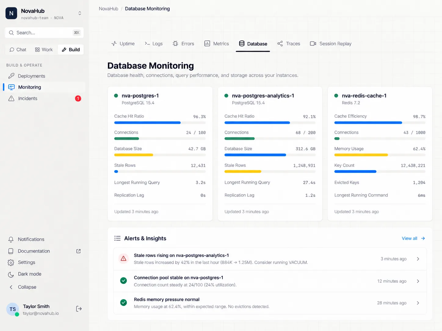Open the Errors tab

click(183, 44)
